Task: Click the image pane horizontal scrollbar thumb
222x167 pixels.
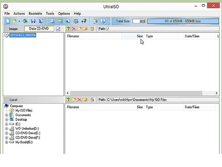Action: pyautogui.click(x=136, y=93)
